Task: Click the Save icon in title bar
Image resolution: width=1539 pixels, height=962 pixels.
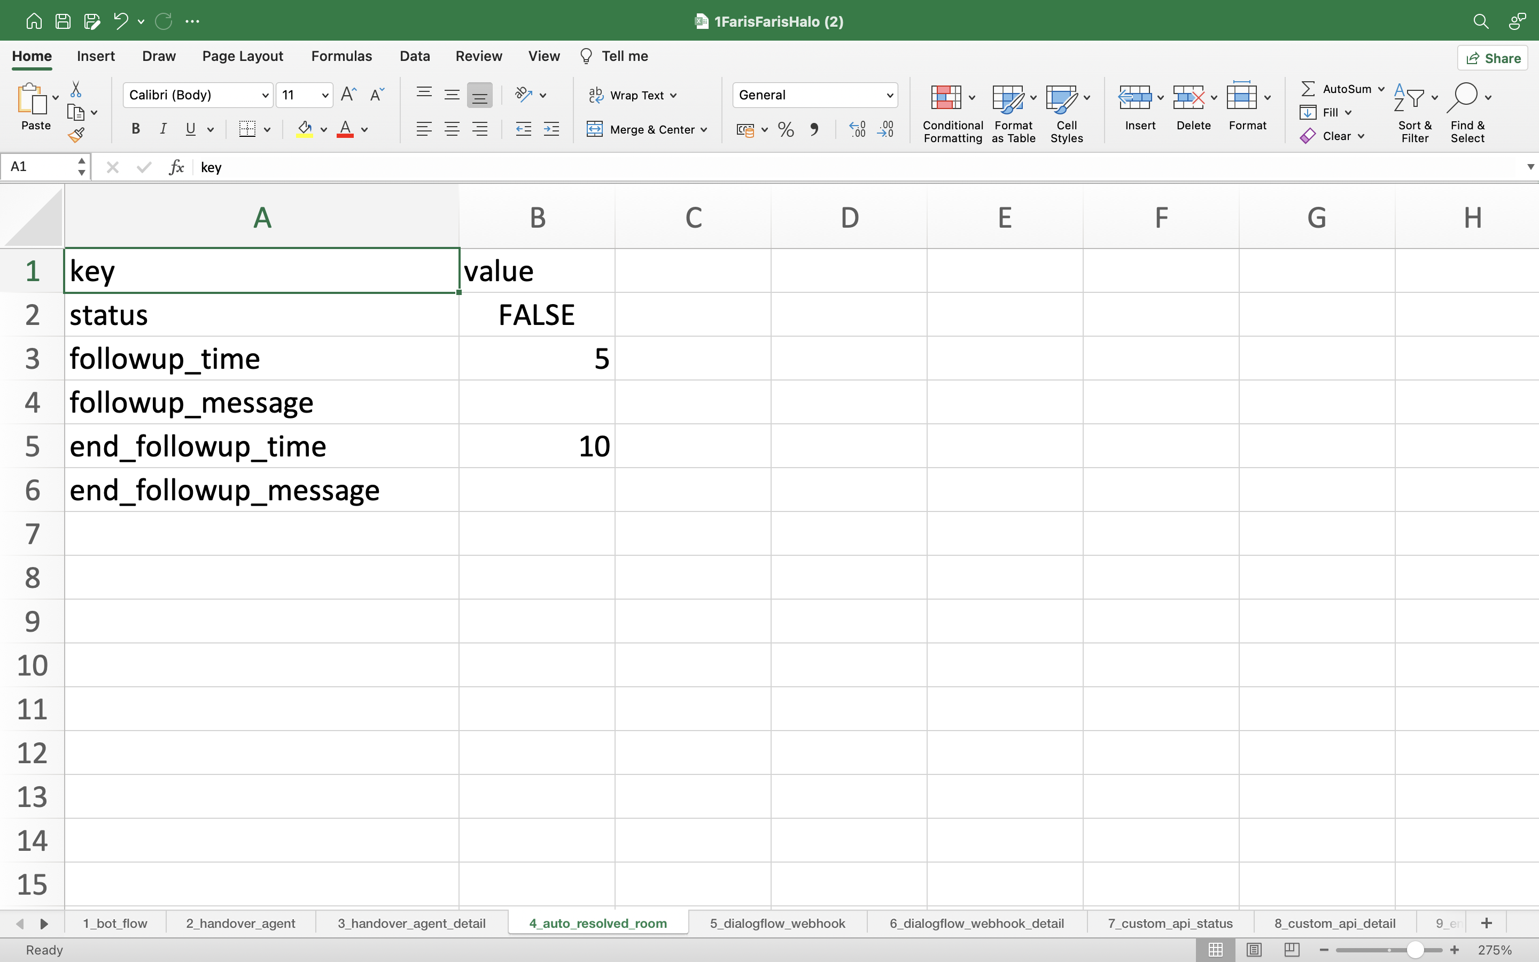Action: (63, 21)
